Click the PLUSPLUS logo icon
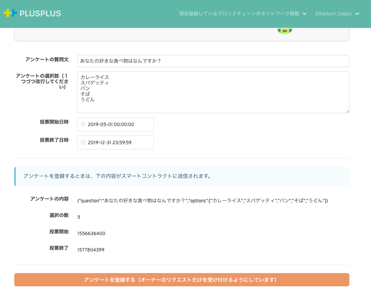Image resolution: width=371 pixels, height=302 pixels. pos(10,13)
